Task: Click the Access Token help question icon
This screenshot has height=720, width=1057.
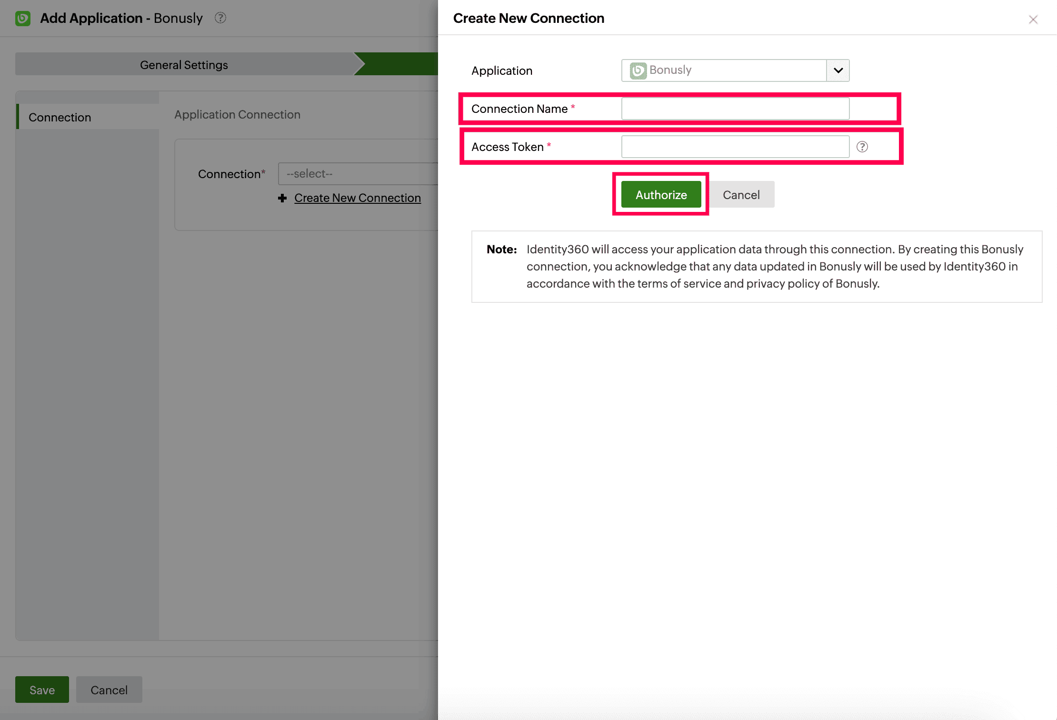Action: click(x=862, y=147)
